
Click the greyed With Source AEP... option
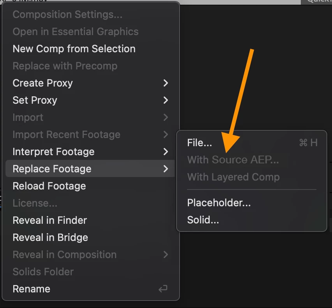(x=233, y=160)
